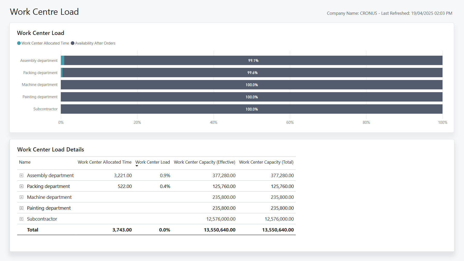Toggle the Work Center Allocated Time legend item
This screenshot has height=261, width=464.
43,43
